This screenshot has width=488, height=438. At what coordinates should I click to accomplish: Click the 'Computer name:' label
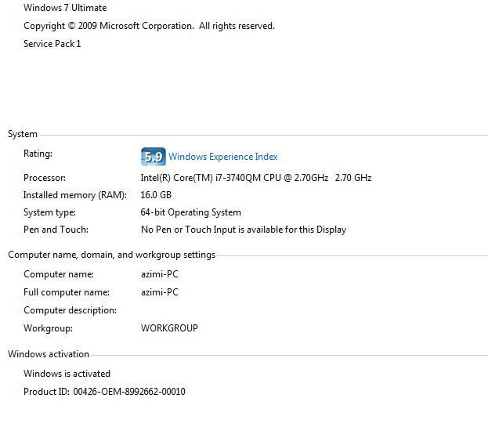coord(59,274)
